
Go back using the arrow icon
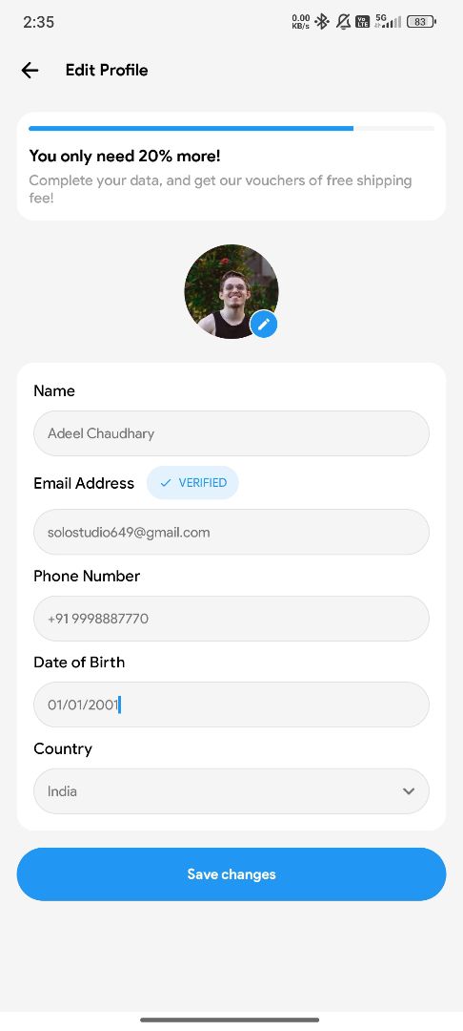click(30, 71)
